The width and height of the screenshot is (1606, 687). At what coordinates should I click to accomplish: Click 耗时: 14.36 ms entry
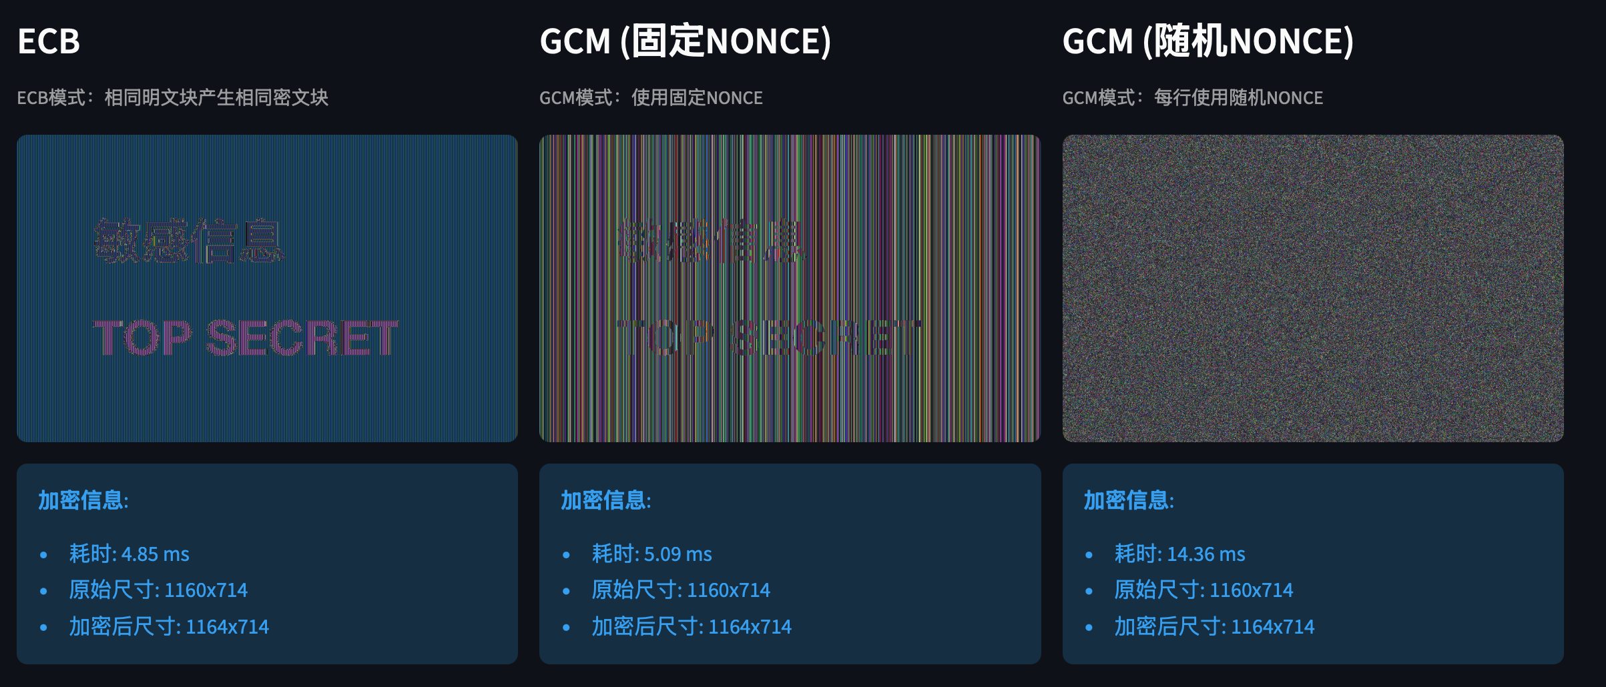pyautogui.click(x=1181, y=554)
